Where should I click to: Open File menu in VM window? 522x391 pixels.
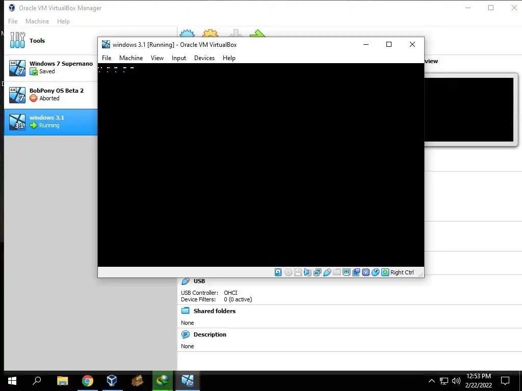pos(107,58)
